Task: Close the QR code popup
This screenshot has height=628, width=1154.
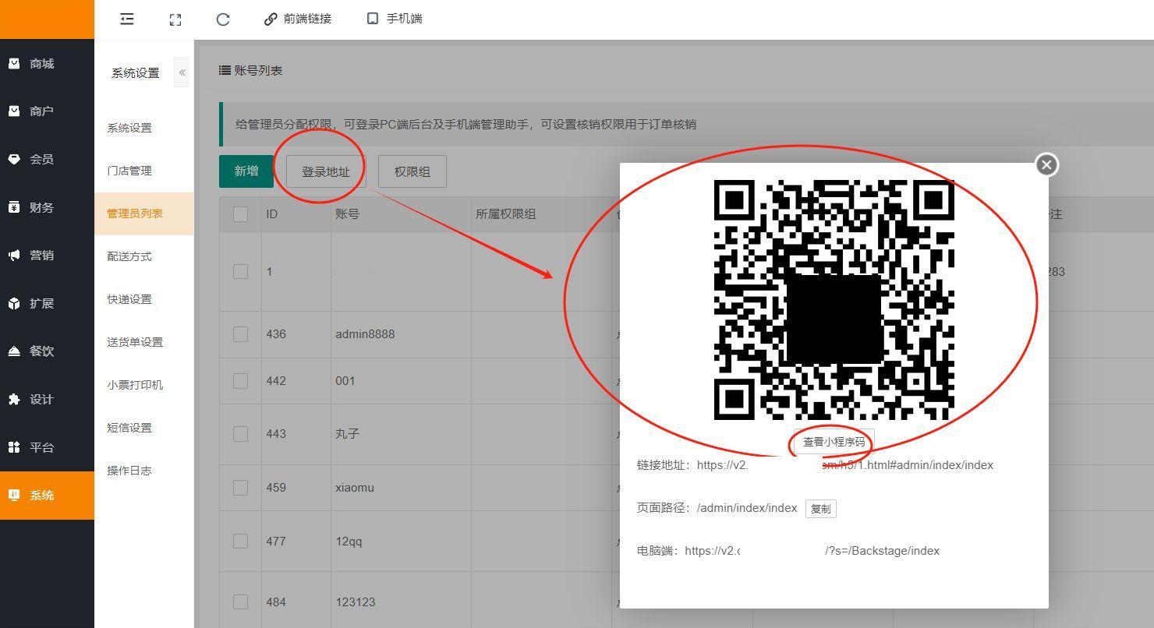Action: 1046,164
